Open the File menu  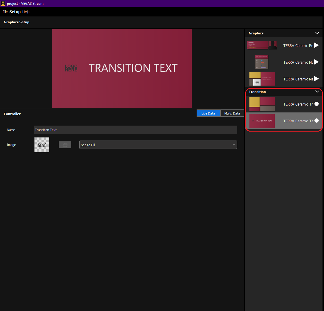(5, 12)
